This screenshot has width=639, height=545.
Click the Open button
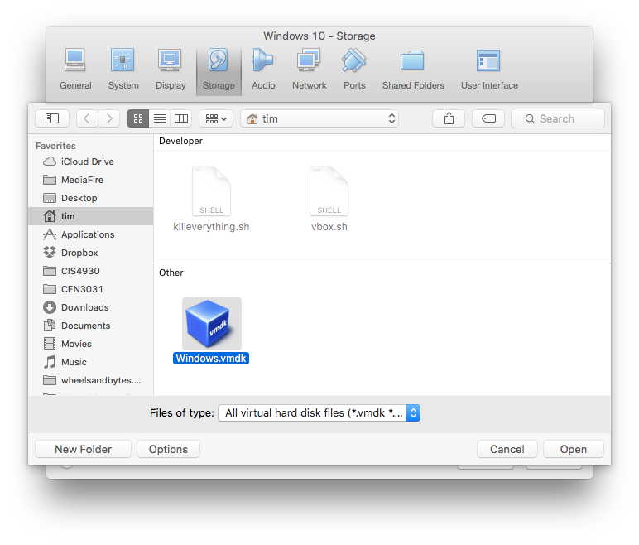pyautogui.click(x=574, y=449)
